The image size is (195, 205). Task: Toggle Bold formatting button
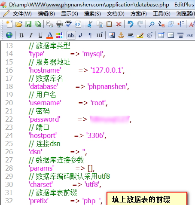(21, 35)
